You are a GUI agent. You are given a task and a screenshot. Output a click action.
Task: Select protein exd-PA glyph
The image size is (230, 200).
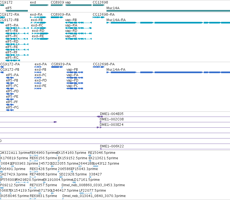click(x=38, y=67)
